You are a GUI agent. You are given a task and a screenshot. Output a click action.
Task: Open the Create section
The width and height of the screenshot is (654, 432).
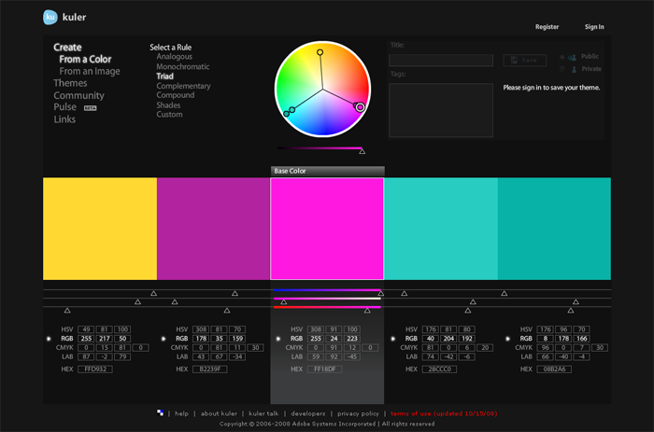tap(67, 47)
